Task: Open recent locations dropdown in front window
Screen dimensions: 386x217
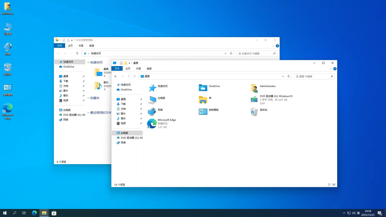Action: (129, 76)
